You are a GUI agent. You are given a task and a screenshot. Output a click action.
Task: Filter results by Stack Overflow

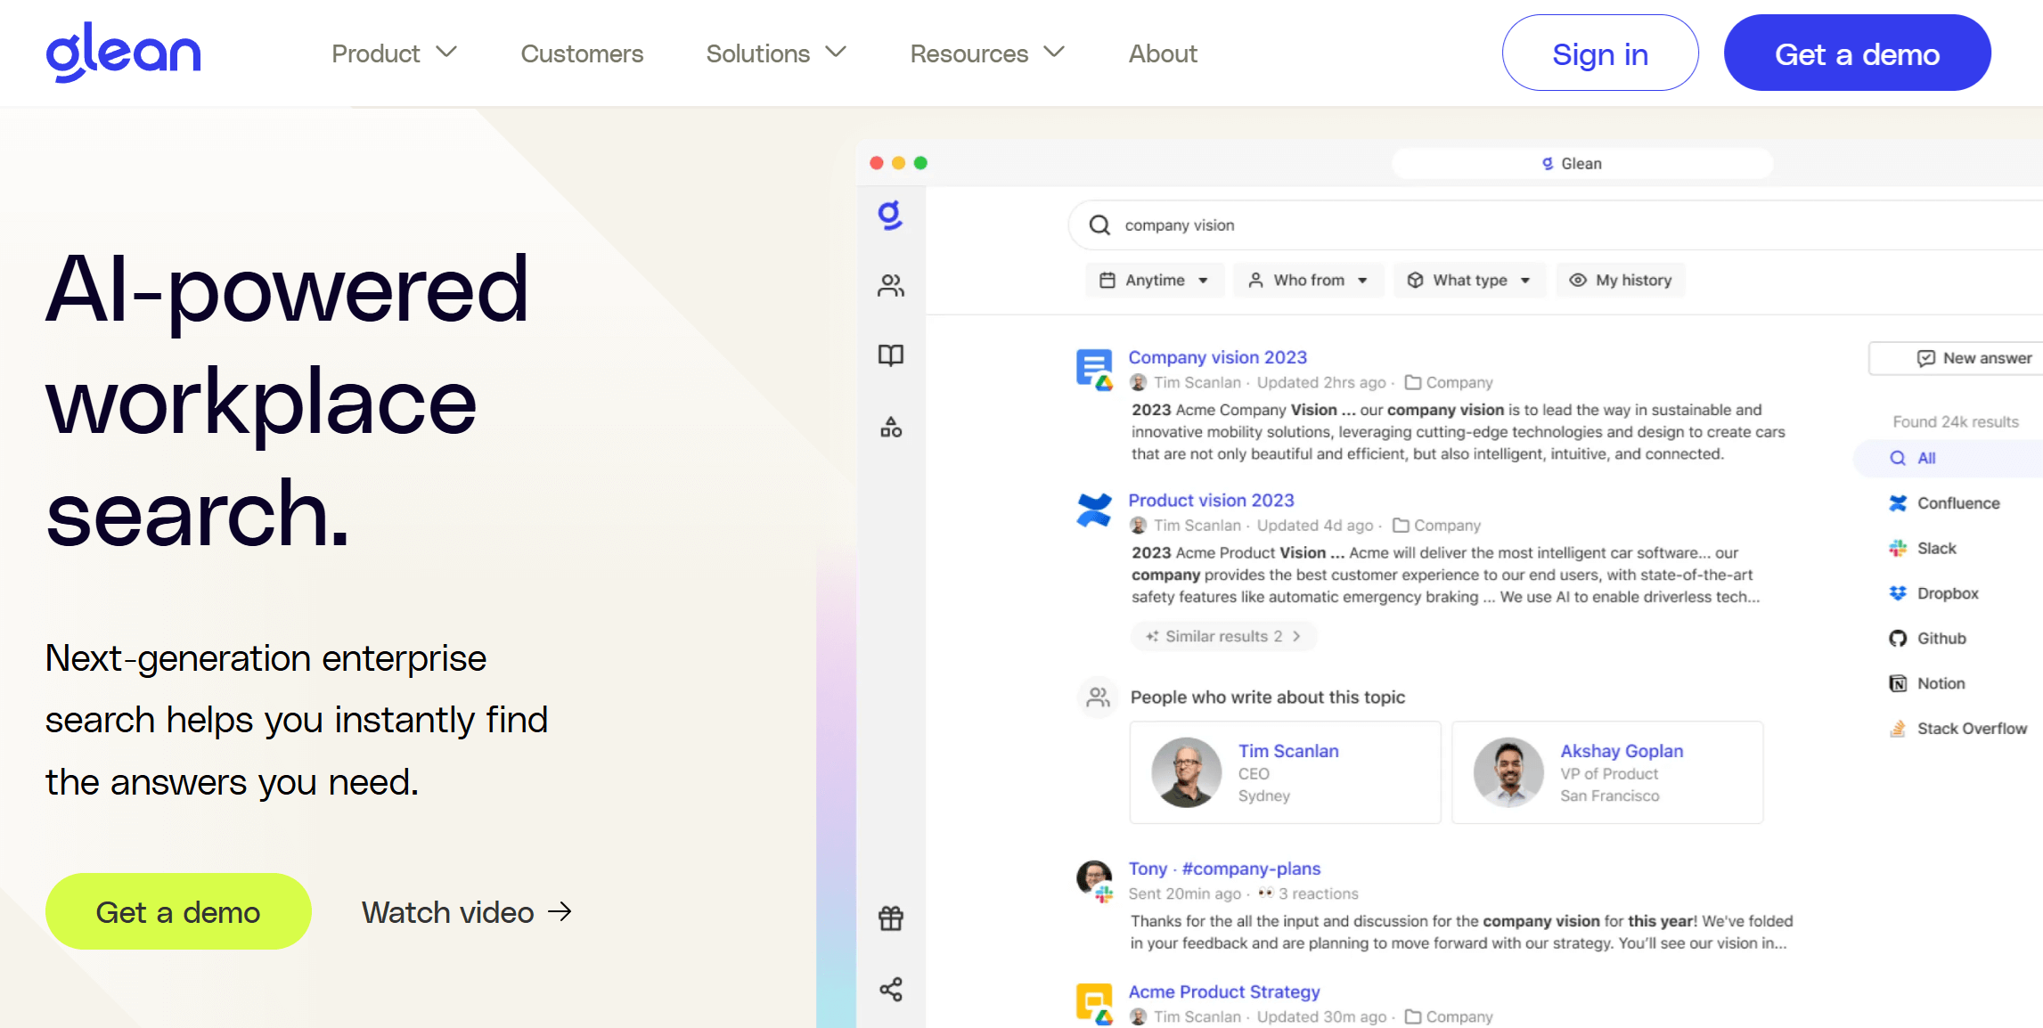tap(1957, 729)
